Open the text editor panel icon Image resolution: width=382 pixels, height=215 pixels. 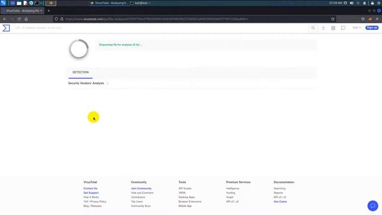tap(25, 3)
